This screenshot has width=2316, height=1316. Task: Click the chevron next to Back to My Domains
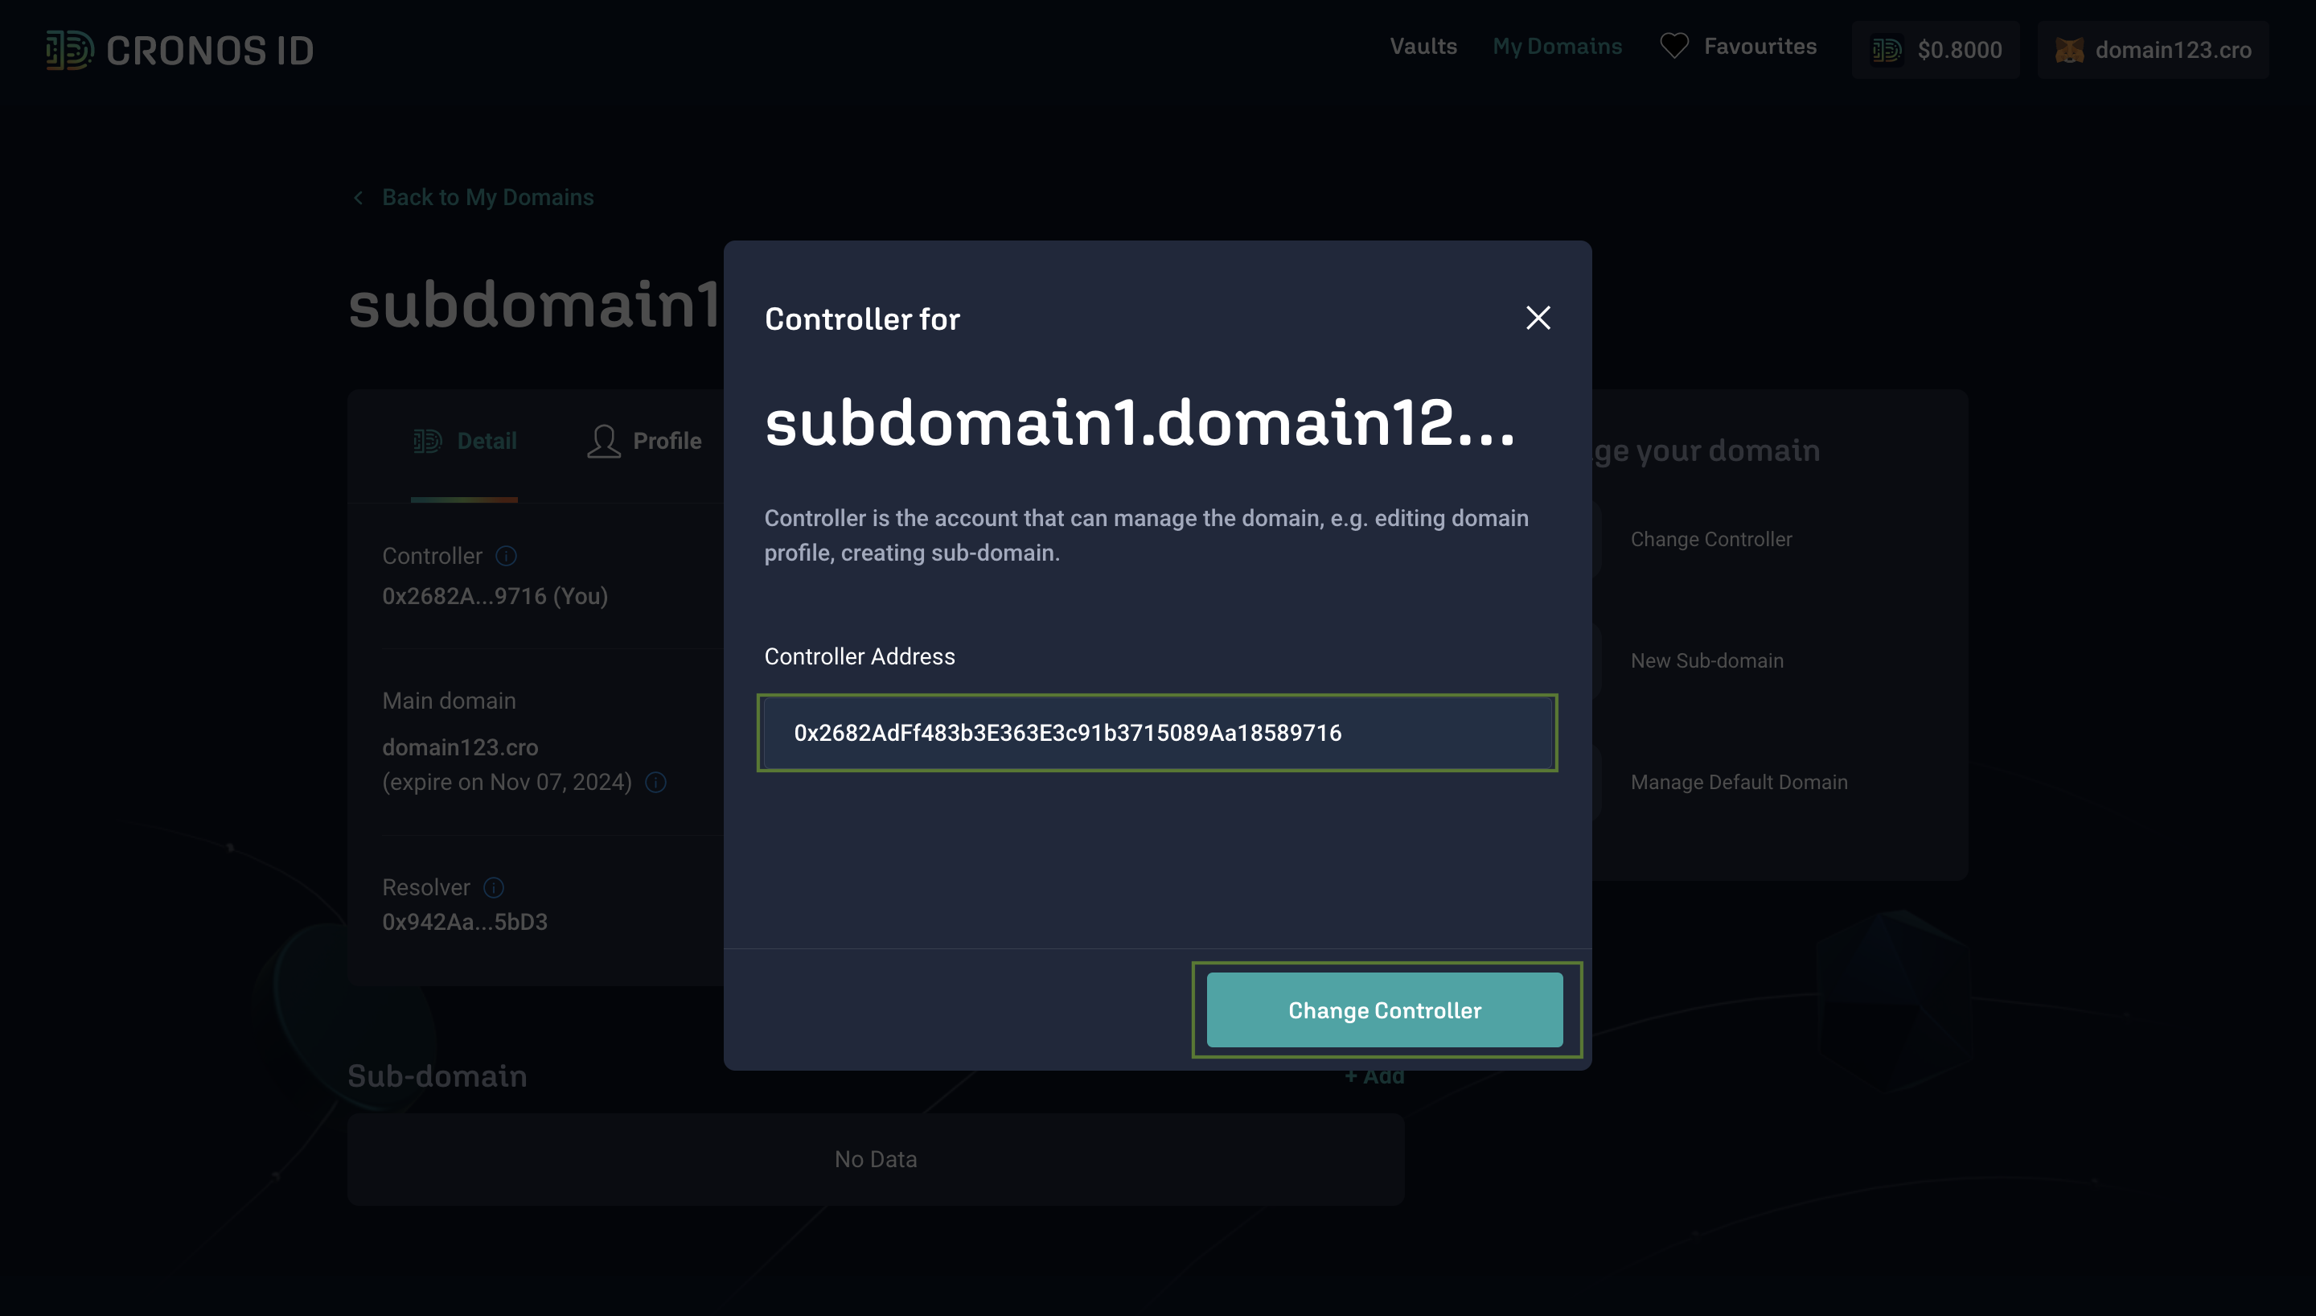(x=359, y=197)
